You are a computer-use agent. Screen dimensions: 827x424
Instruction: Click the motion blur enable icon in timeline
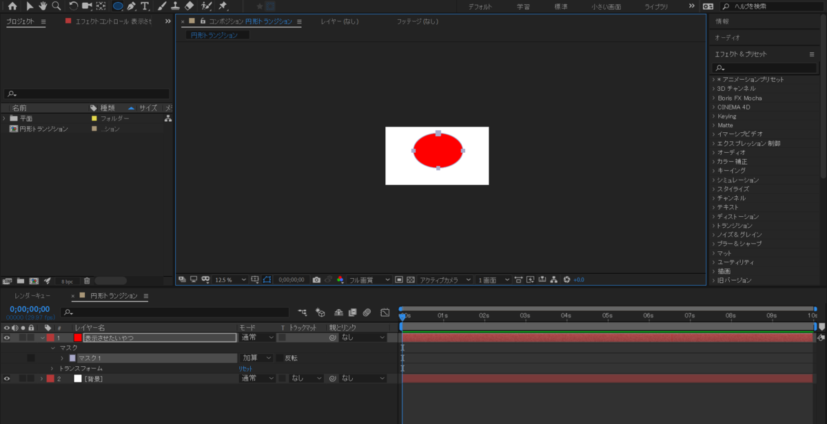point(367,312)
